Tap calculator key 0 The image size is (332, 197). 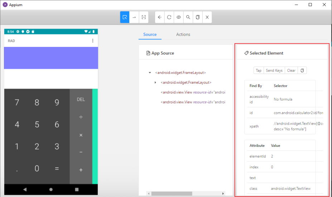37,169
